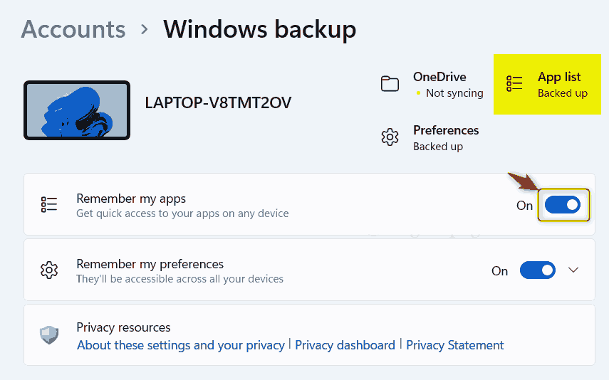The height and width of the screenshot is (380, 609).
Task: Open the Privacy dashboard link
Action: click(x=345, y=345)
